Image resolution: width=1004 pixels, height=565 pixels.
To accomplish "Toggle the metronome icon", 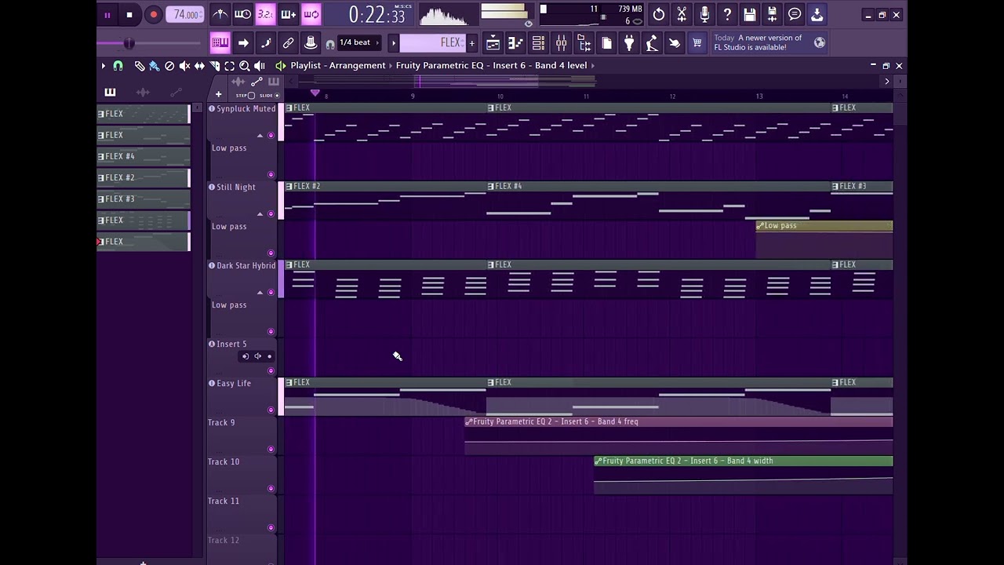I will point(220,14).
